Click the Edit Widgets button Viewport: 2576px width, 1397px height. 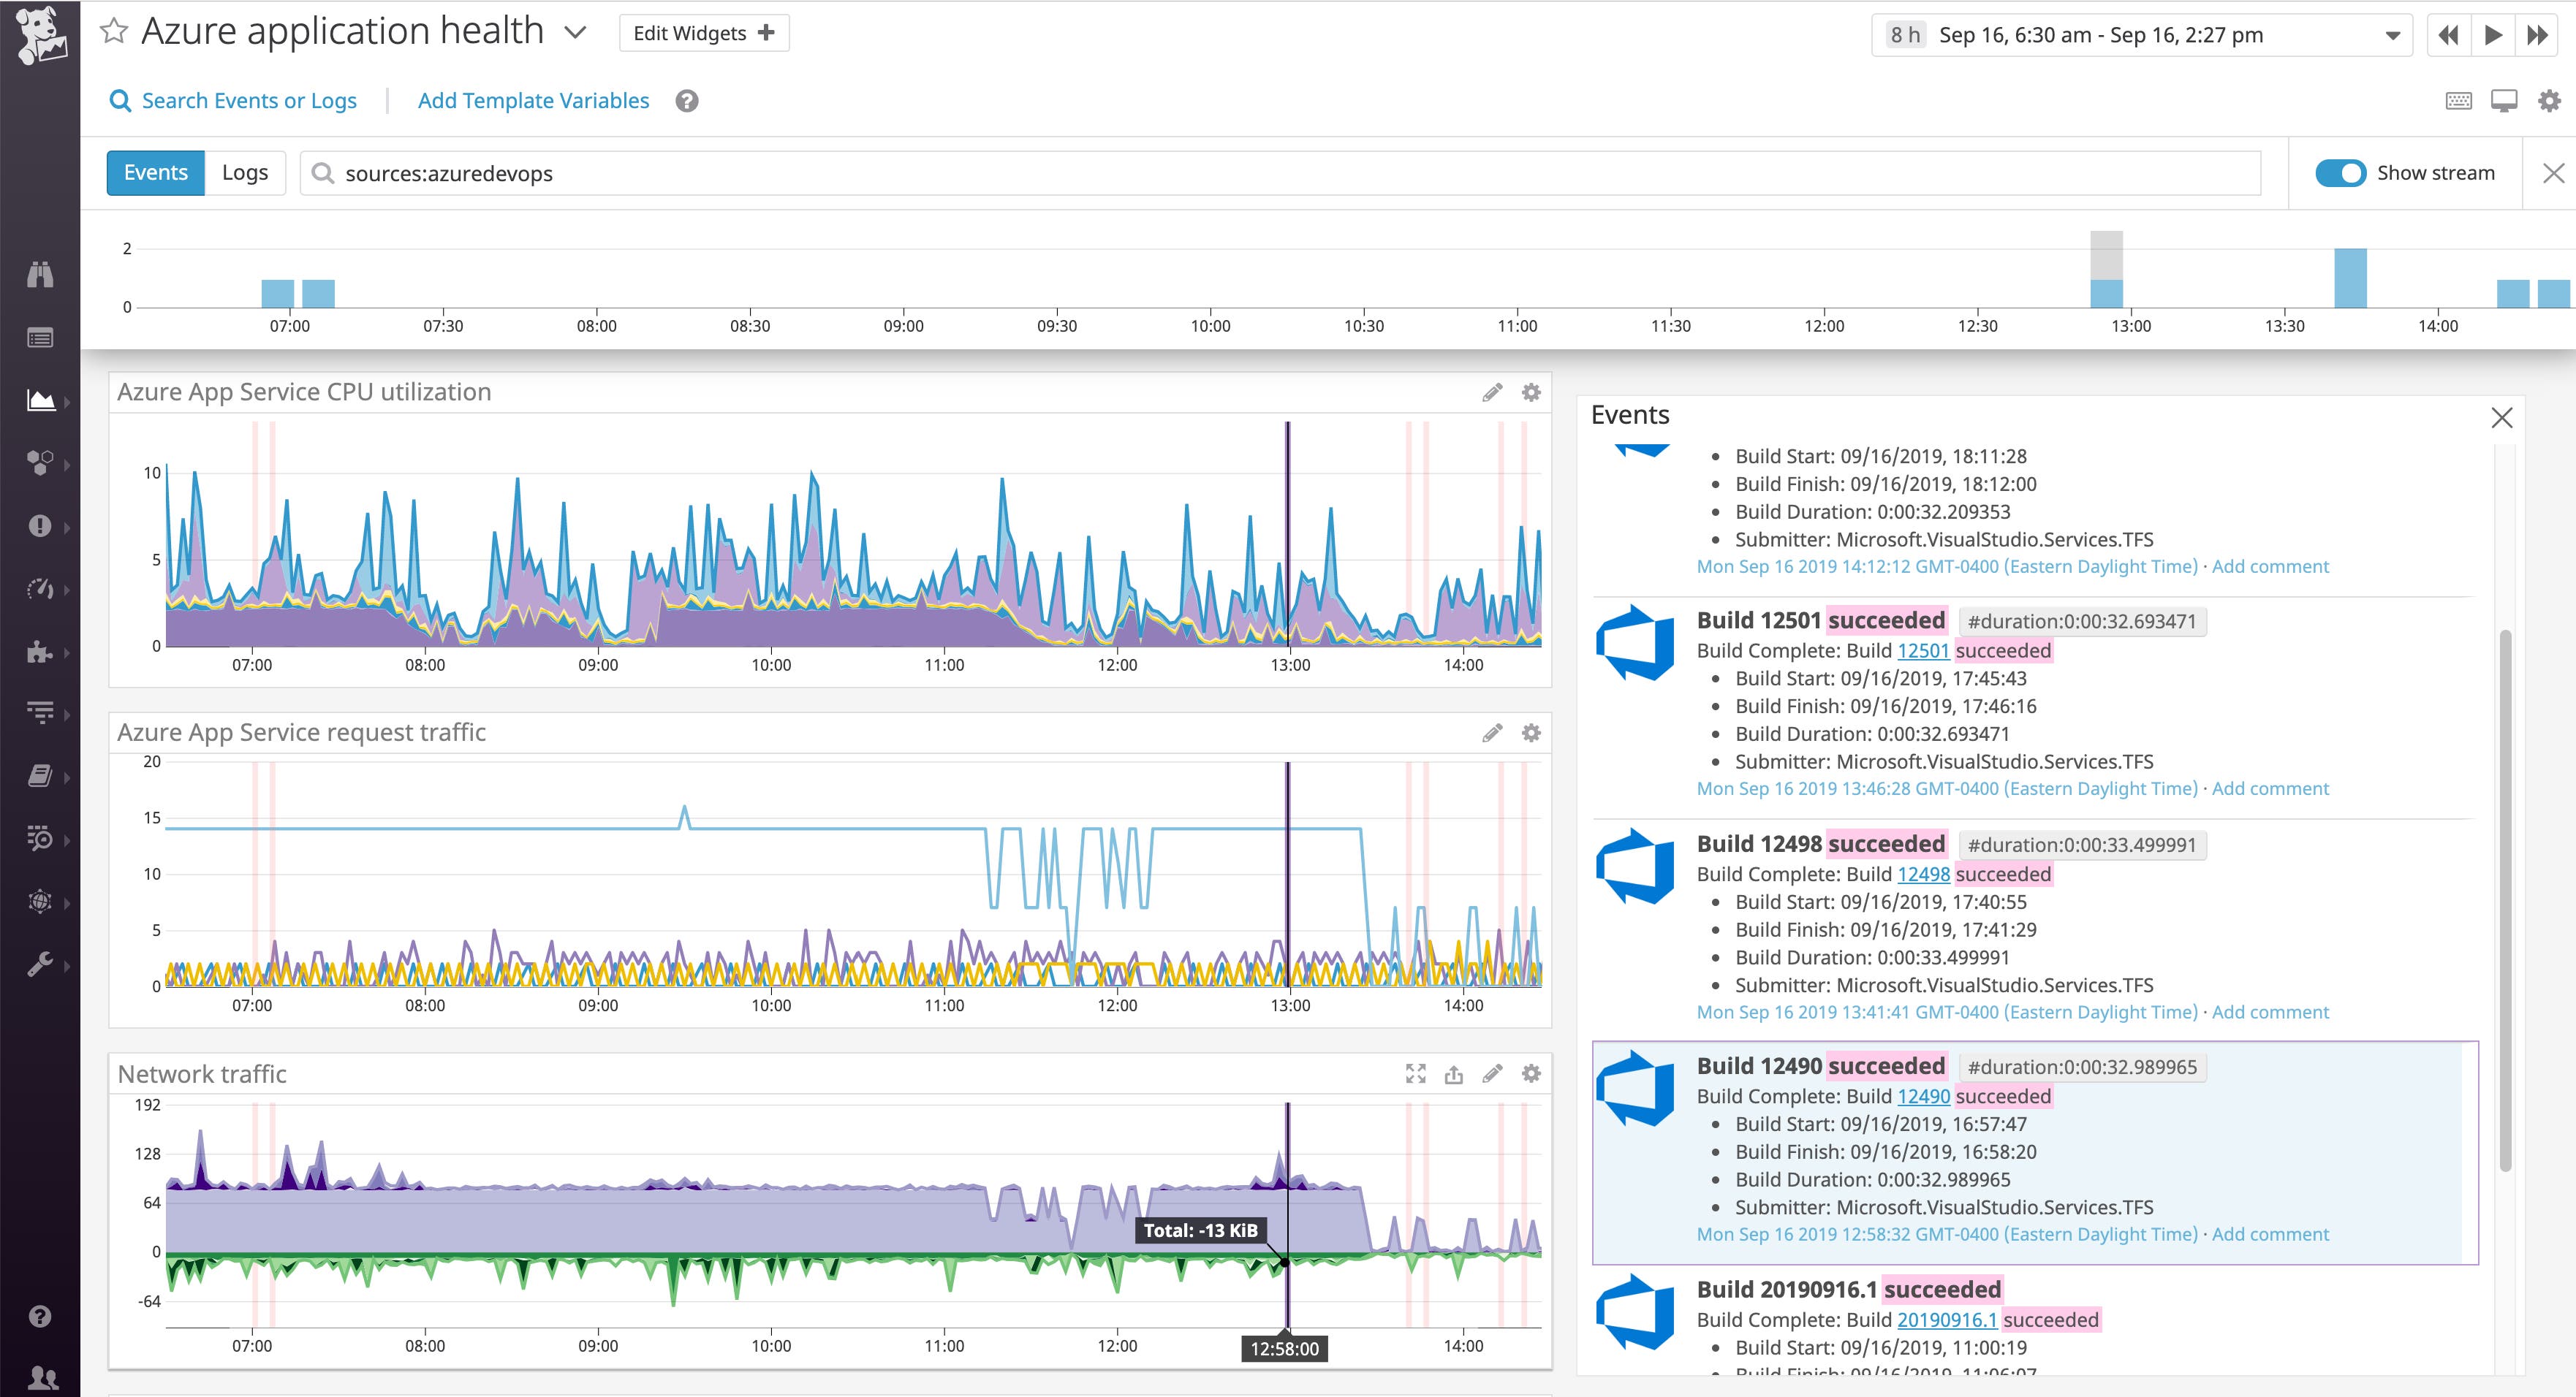[x=701, y=32]
